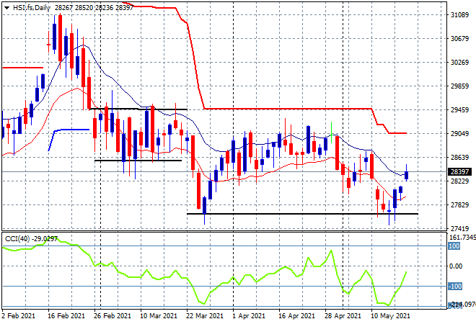Click the 16 Feb 2021 date label
The height and width of the screenshot is (324, 476).
(66, 316)
